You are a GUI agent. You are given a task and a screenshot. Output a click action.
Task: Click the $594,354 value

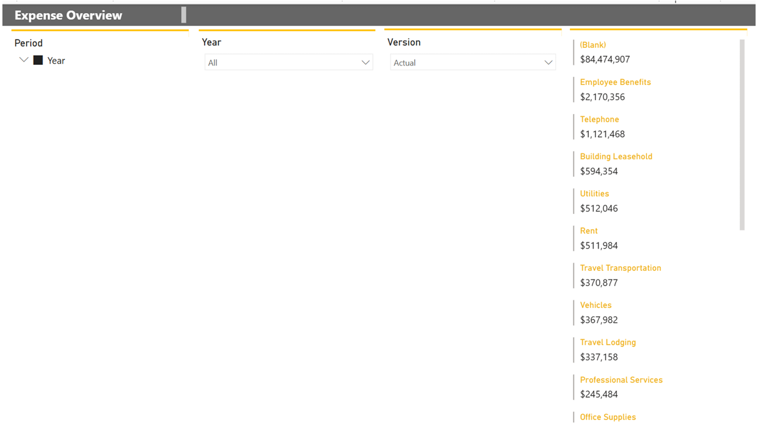599,171
